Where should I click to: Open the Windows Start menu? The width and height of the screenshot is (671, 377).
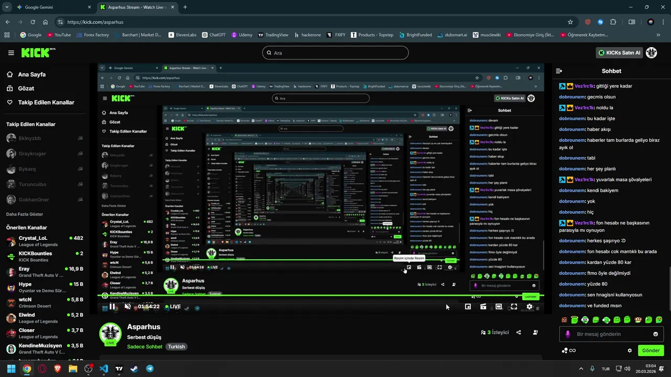(x=11, y=369)
